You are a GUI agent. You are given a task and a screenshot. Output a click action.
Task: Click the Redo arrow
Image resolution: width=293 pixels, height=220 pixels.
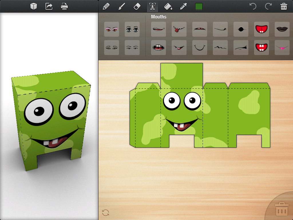[268, 6]
